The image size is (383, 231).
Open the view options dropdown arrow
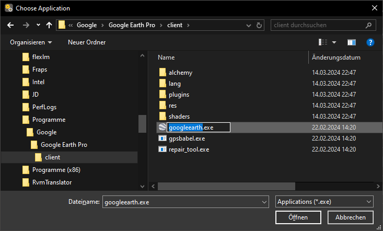coord(334,42)
